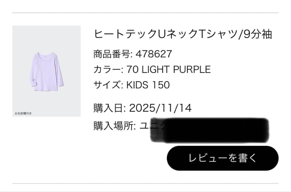
Task: Click the top divider line above the item
Action: [x=145, y=13]
